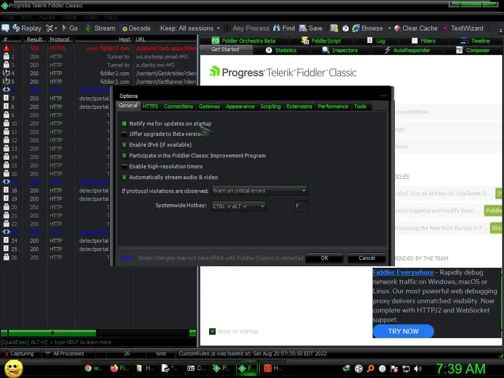Click the Replay toolbar icon
The image size is (504, 378).
[16, 28]
